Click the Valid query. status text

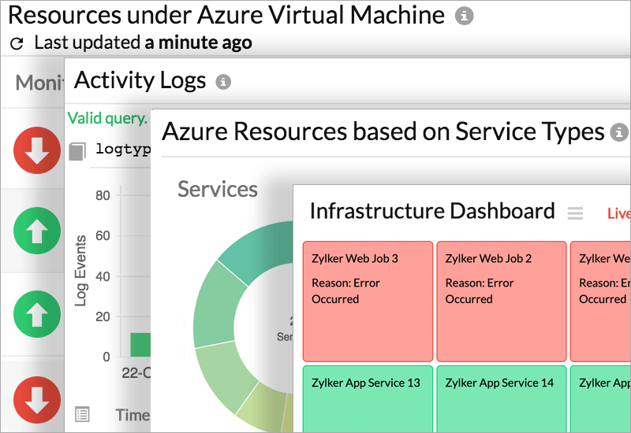107,119
